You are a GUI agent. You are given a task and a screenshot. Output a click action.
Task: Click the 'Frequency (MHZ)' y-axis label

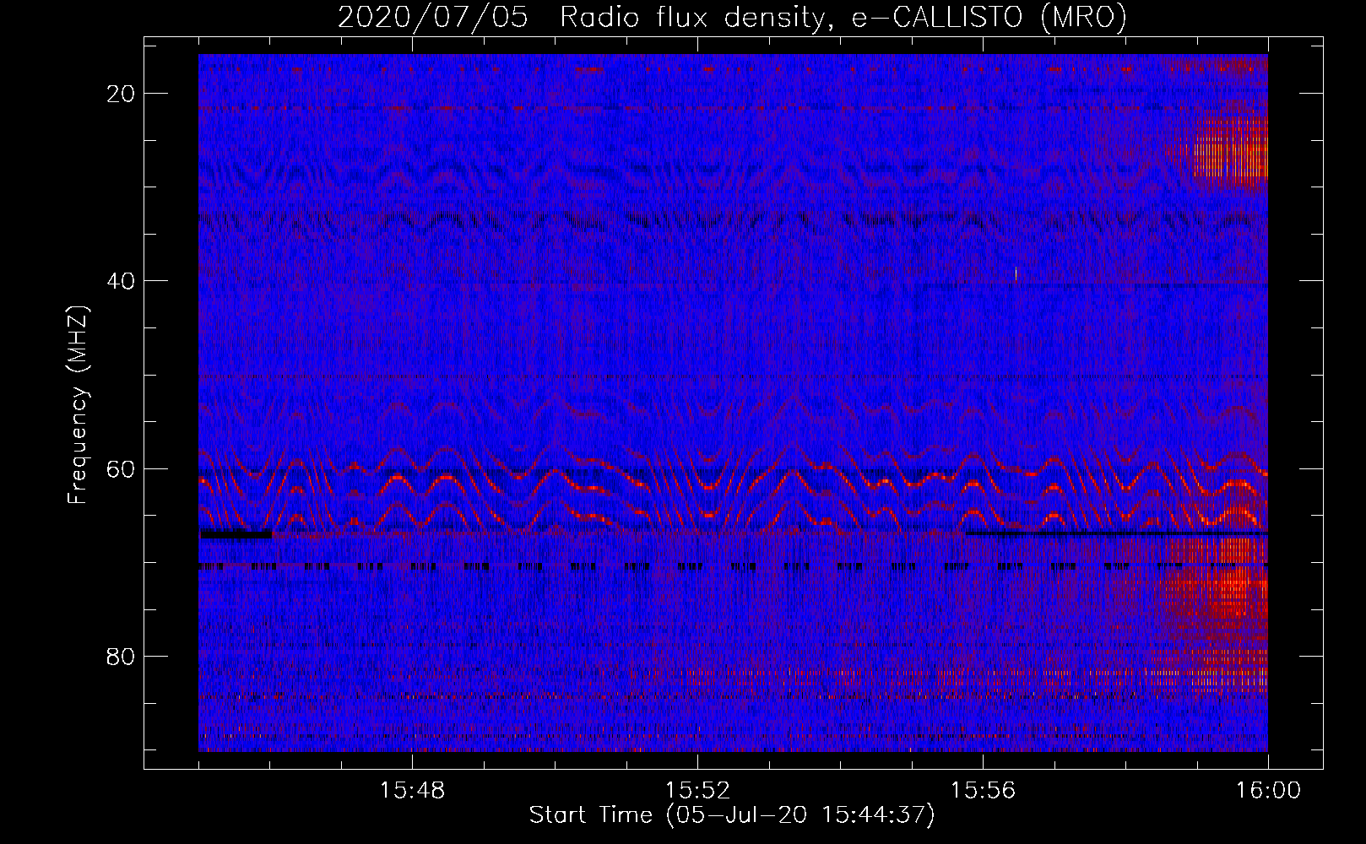(x=78, y=406)
